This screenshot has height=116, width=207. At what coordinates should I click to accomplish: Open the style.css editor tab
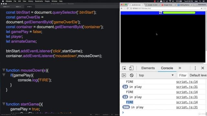pos(18,6)
